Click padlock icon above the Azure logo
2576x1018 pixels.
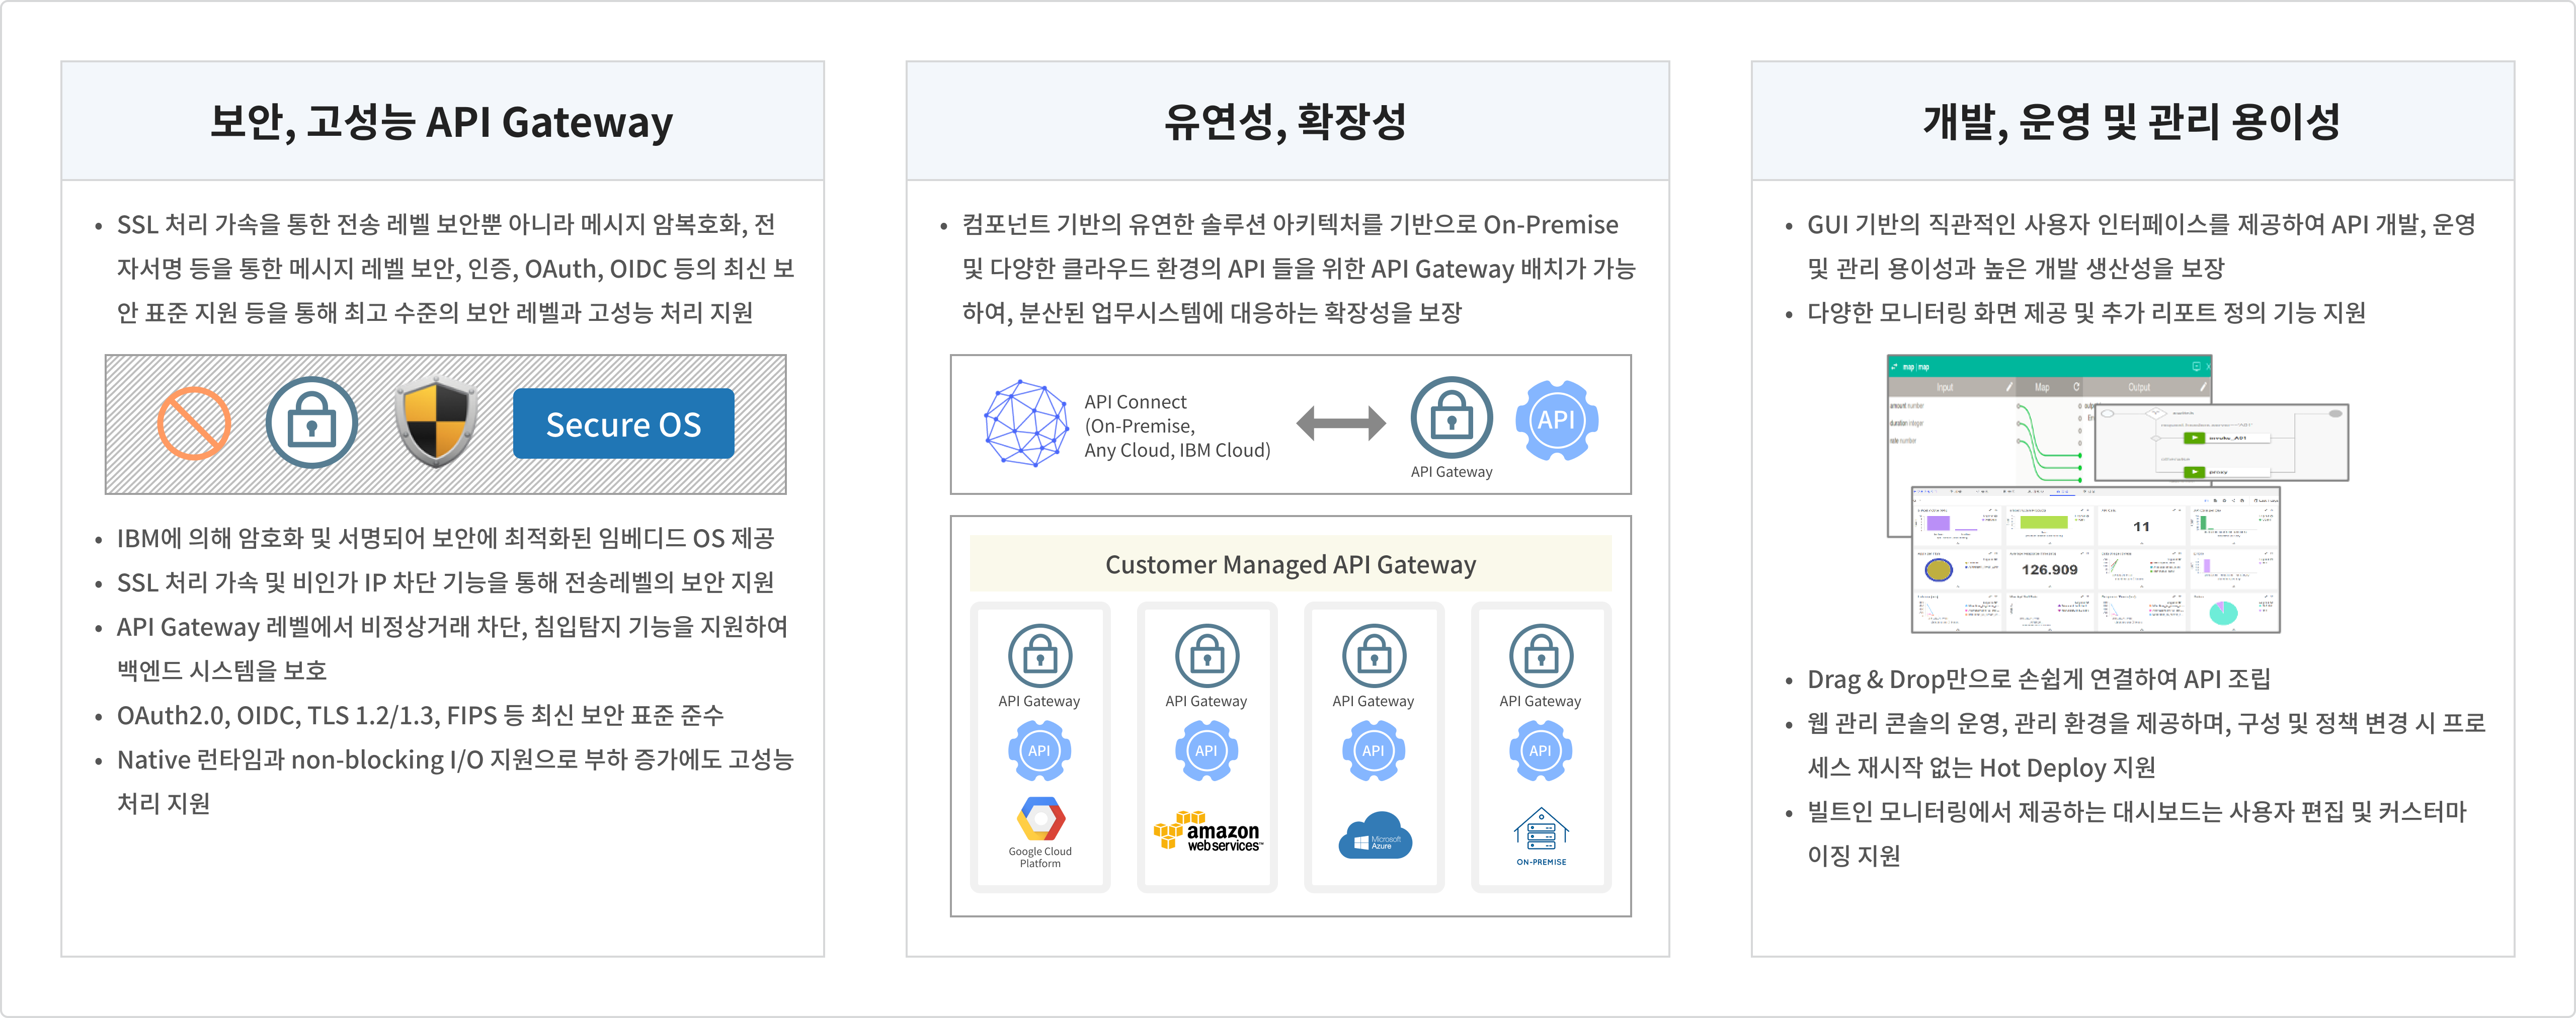point(1374,657)
